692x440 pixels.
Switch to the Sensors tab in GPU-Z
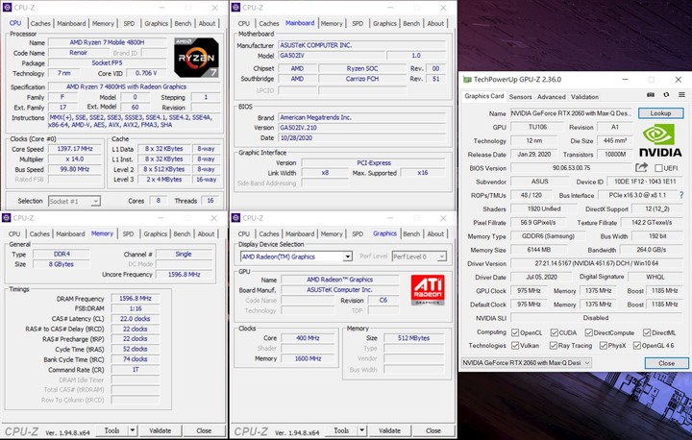click(x=520, y=97)
